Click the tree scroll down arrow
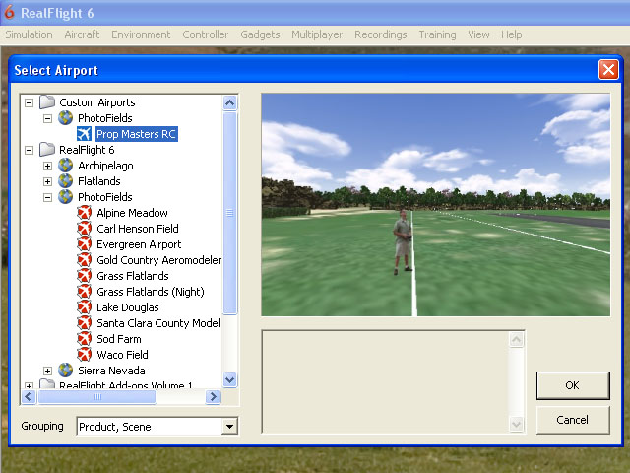 click(x=229, y=379)
